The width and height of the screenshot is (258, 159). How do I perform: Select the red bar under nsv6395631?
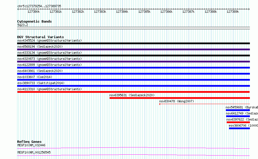pos(180,98)
